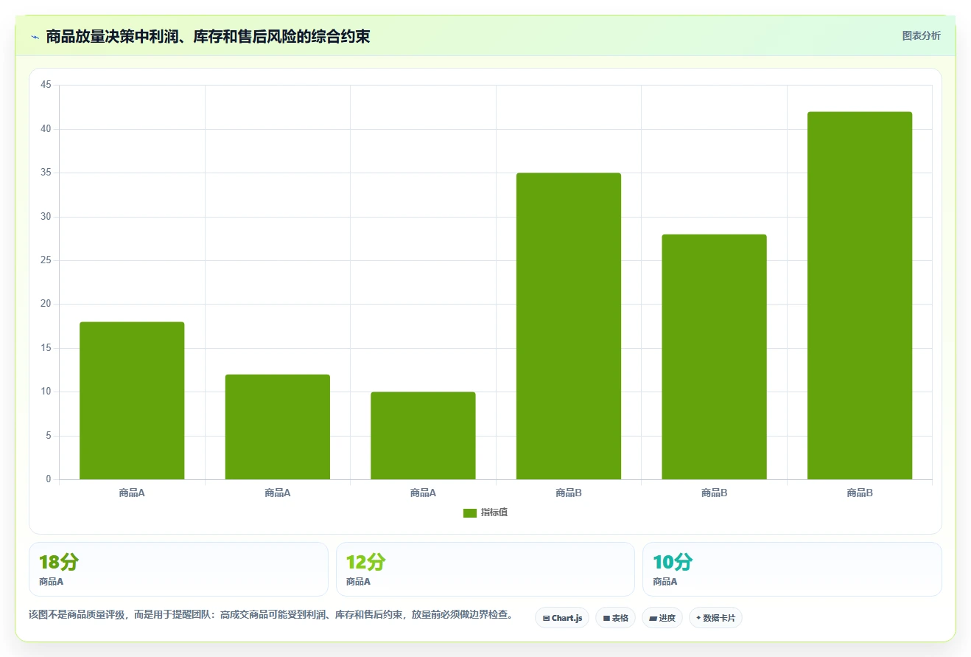This screenshot has height=657, width=971.
Task: Click the bar with value 18
Action: click(132, 400)
